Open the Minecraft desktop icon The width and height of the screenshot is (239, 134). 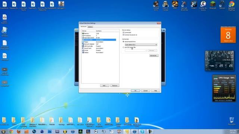point(212,5)
